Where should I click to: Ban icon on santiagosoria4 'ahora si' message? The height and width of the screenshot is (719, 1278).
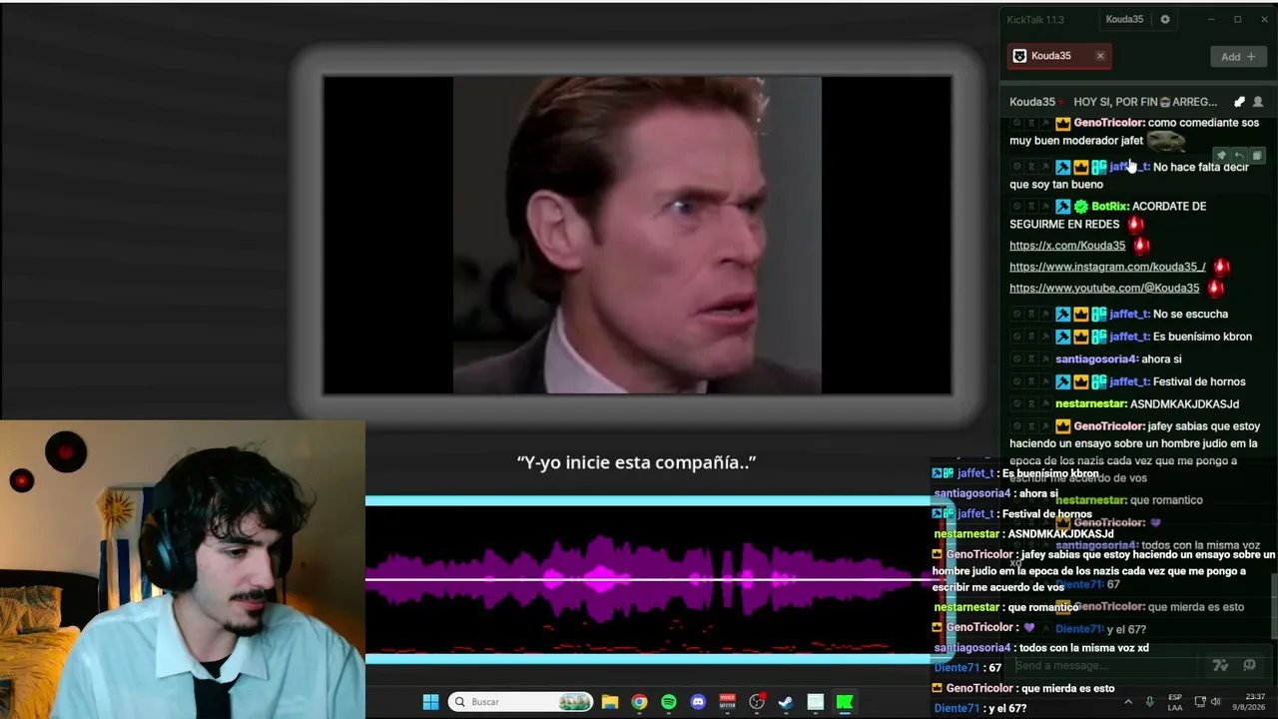click(x=1016, y=359)
